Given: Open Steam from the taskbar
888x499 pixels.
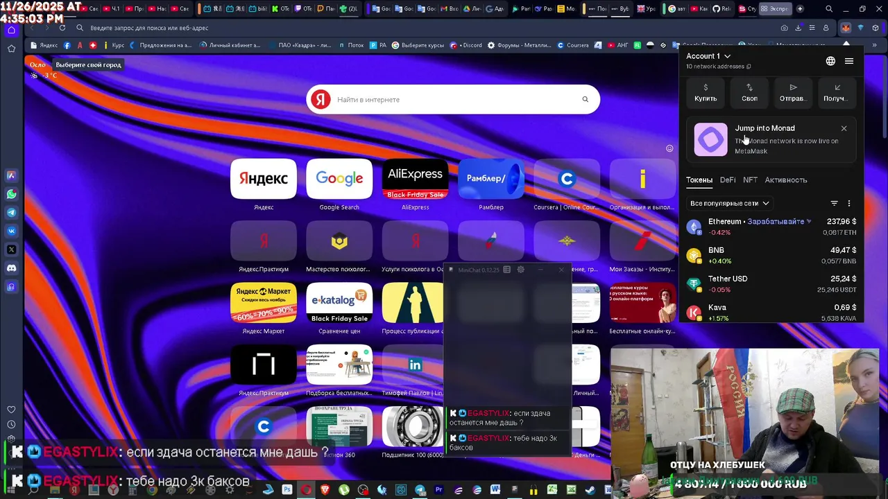Looking at the screenshot, I should 590,490.
